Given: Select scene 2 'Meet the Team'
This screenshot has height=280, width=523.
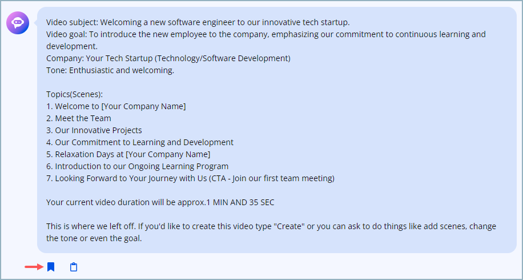Looking at the screenshot, I should tap(79, 118).
